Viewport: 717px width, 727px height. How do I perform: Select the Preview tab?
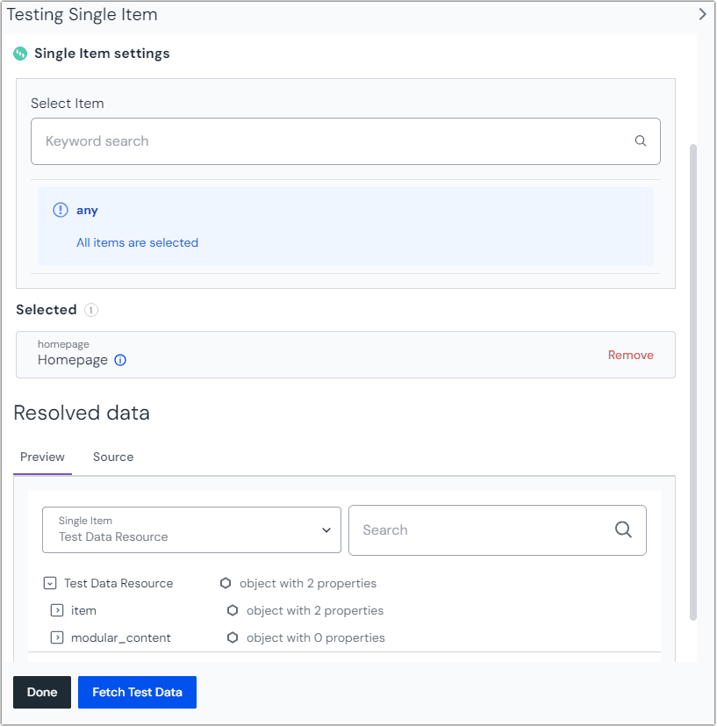(42, 457)
